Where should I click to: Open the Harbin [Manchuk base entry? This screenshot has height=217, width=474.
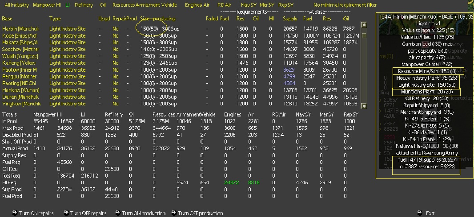20,29
